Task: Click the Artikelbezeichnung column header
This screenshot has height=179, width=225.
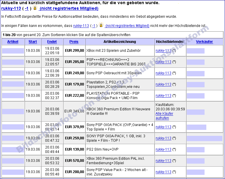Action: click(120, 42)
